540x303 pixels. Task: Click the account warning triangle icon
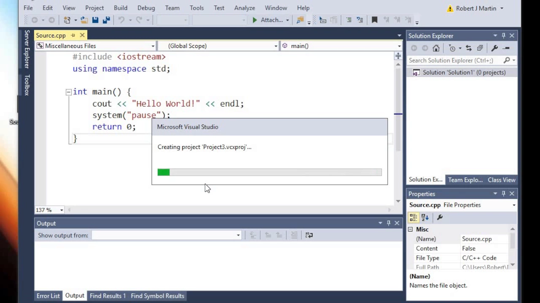(x=450, y=8)
